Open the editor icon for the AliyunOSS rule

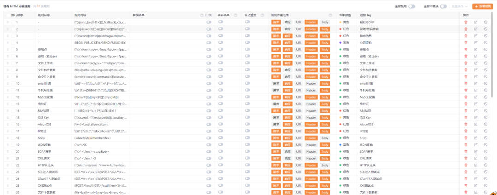pyautogui.click(x=475, y=125)
